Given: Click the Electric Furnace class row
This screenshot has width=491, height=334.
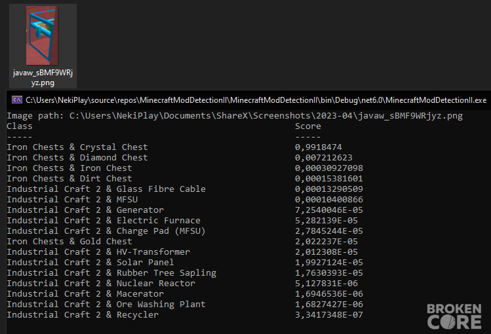Looking at the screenshot, I should coord(104,221).
